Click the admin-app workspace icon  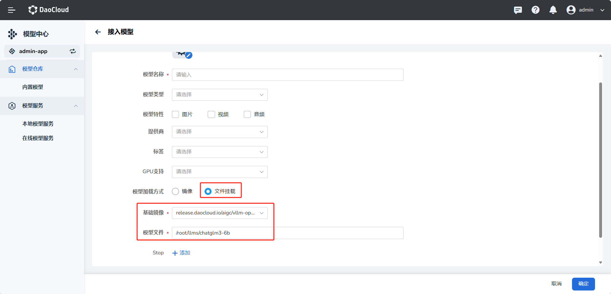coord(12,51)
